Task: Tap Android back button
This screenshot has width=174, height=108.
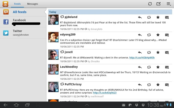Action: 5,105
